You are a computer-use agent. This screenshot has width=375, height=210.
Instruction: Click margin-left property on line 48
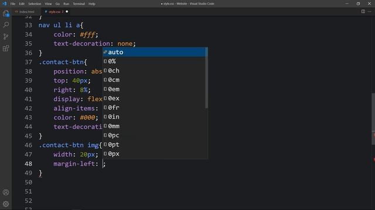(74, 164)
